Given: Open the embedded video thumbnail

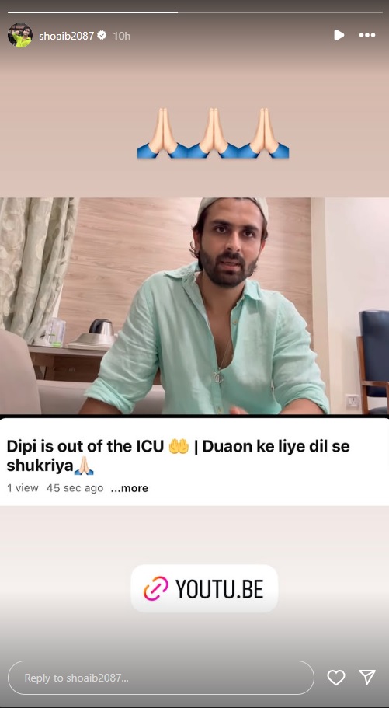Looking at the screenshot, I should (194, 305).
